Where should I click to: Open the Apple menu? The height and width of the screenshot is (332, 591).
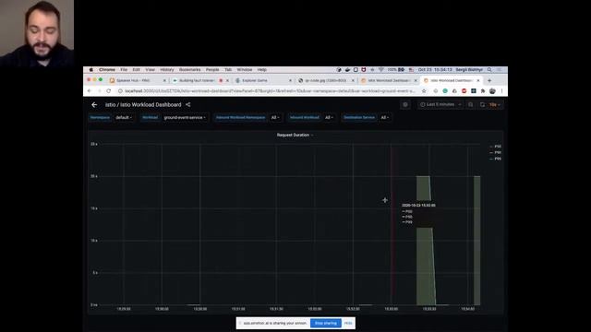pos(90,70)
